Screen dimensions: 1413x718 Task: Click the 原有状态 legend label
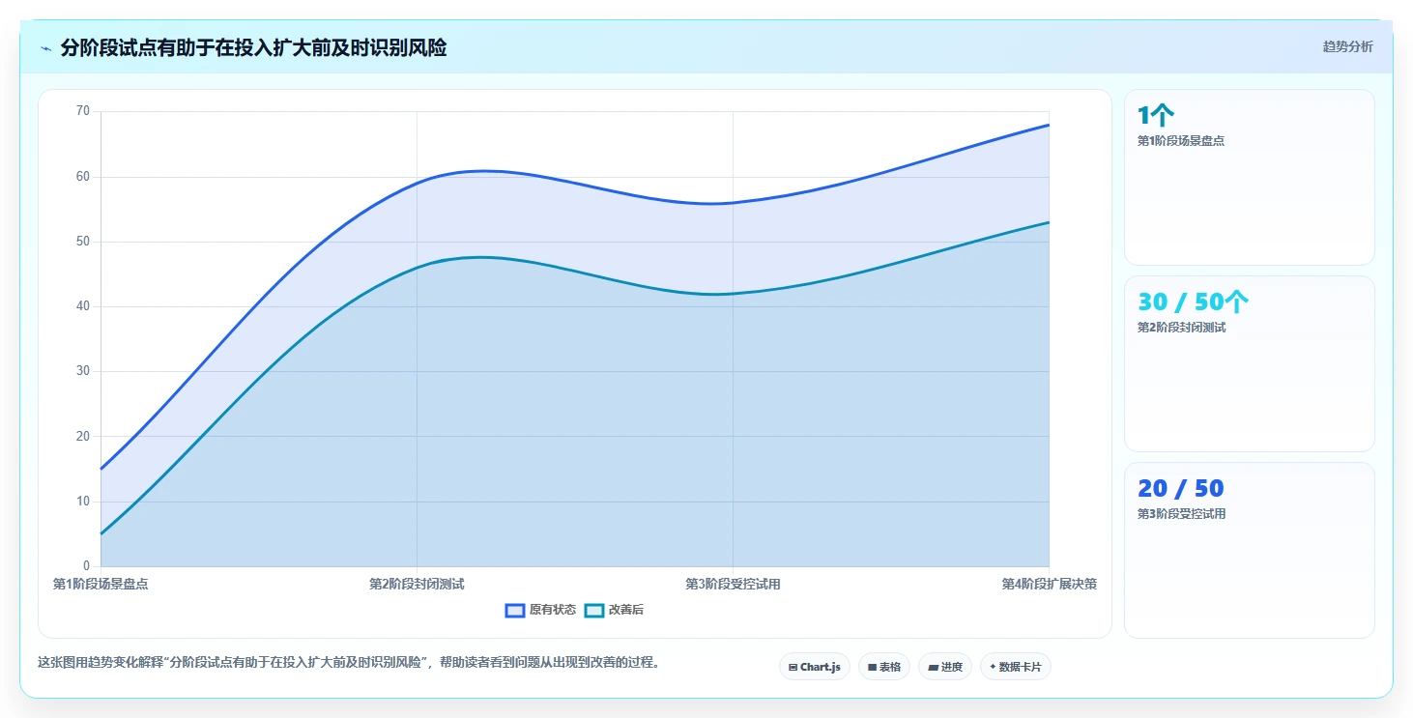pos(553,610)
